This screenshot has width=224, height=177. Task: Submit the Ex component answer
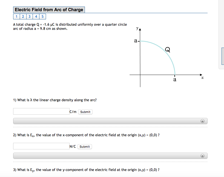(x=84, y=146)
